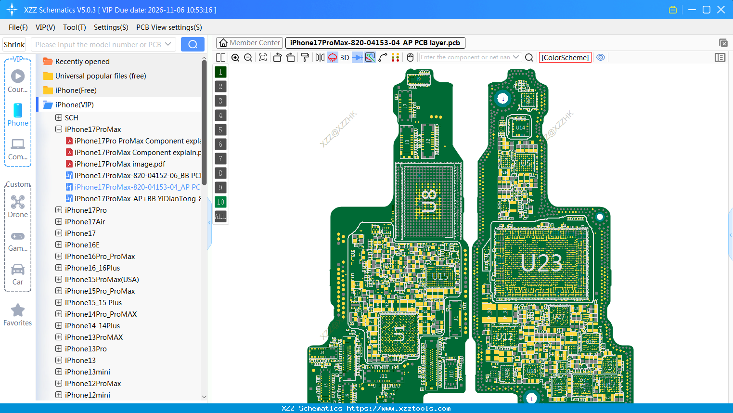Open the mouse settings toolbar icon

[x=410, y=57]
